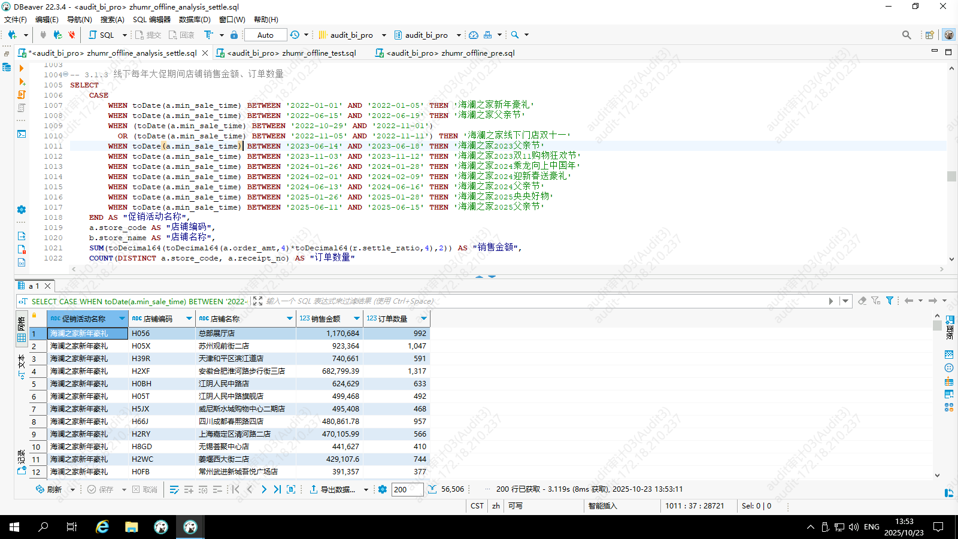The image size is (958, 539).
Task: Expand the 促销活动名称 column filter dropdown
Action: pos(122,319)
